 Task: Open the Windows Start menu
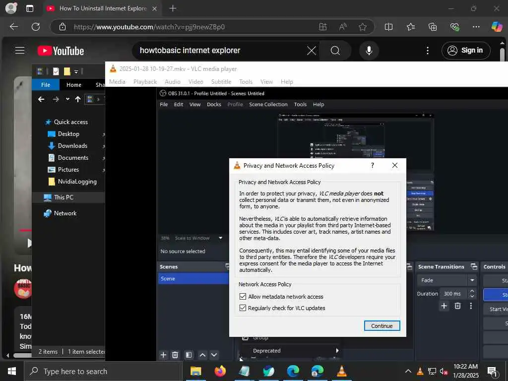point(12,371)
